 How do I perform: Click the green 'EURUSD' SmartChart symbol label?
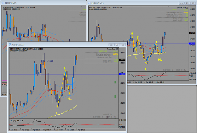tap(173, 10)
